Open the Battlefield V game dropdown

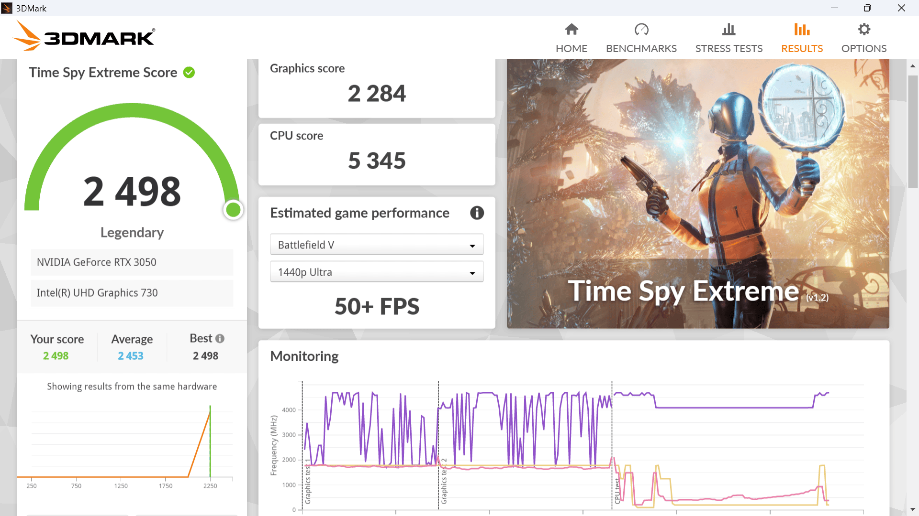[x=377, y=245]
